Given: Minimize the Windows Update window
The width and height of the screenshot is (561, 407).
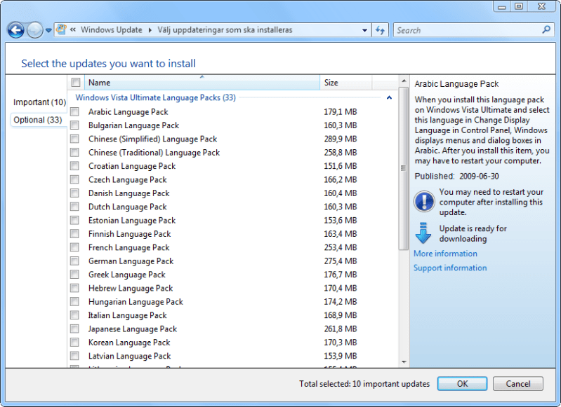Looking at the screenshot, I should tap(501, 6).
